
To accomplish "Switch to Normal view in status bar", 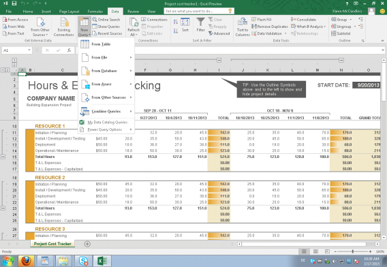I will pos(304,251).
